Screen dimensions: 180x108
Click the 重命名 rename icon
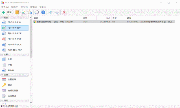pyautogui.click(x=4, y=70)
